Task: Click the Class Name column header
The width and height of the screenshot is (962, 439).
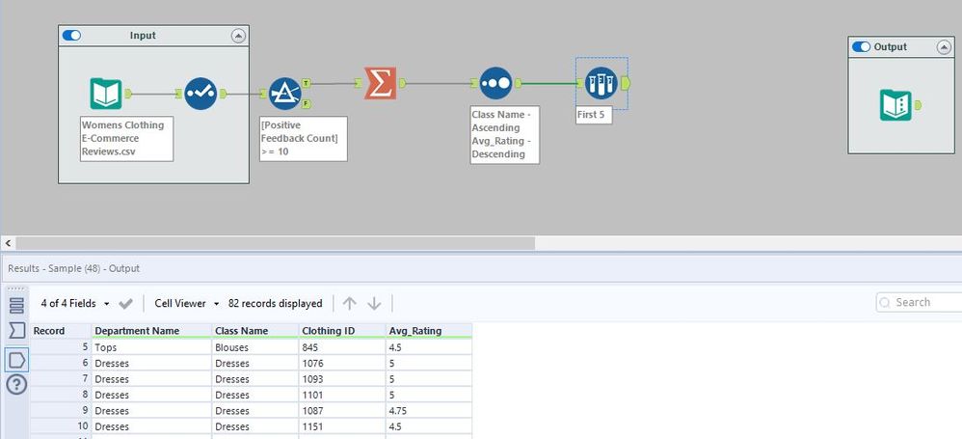Action: [x=255, y=331]
